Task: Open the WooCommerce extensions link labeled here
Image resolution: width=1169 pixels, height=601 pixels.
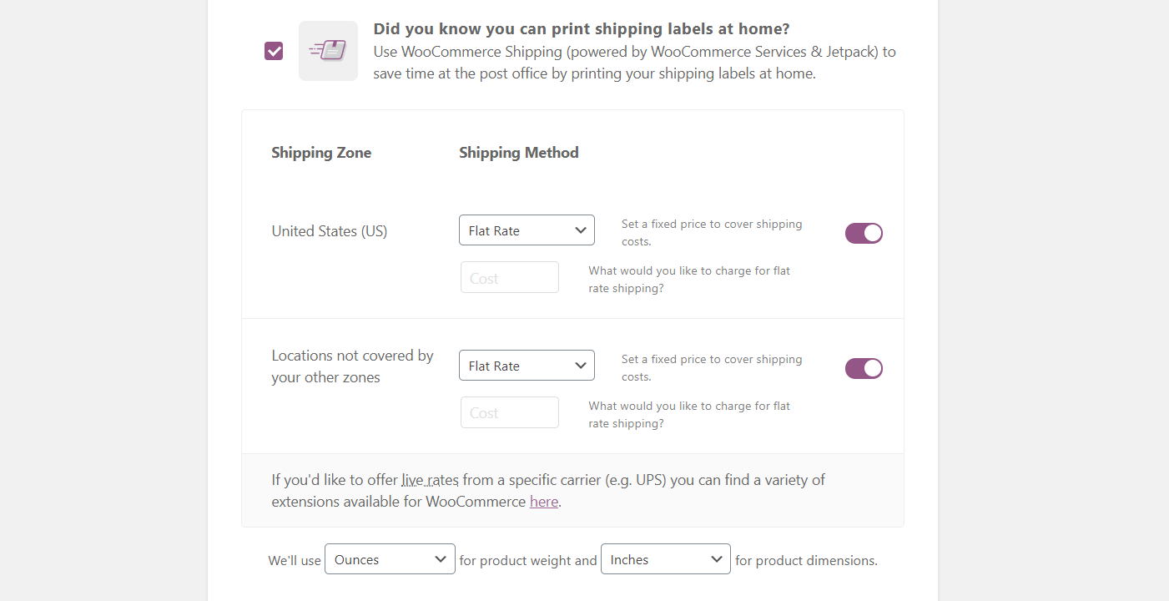Action: coord(544,501)
